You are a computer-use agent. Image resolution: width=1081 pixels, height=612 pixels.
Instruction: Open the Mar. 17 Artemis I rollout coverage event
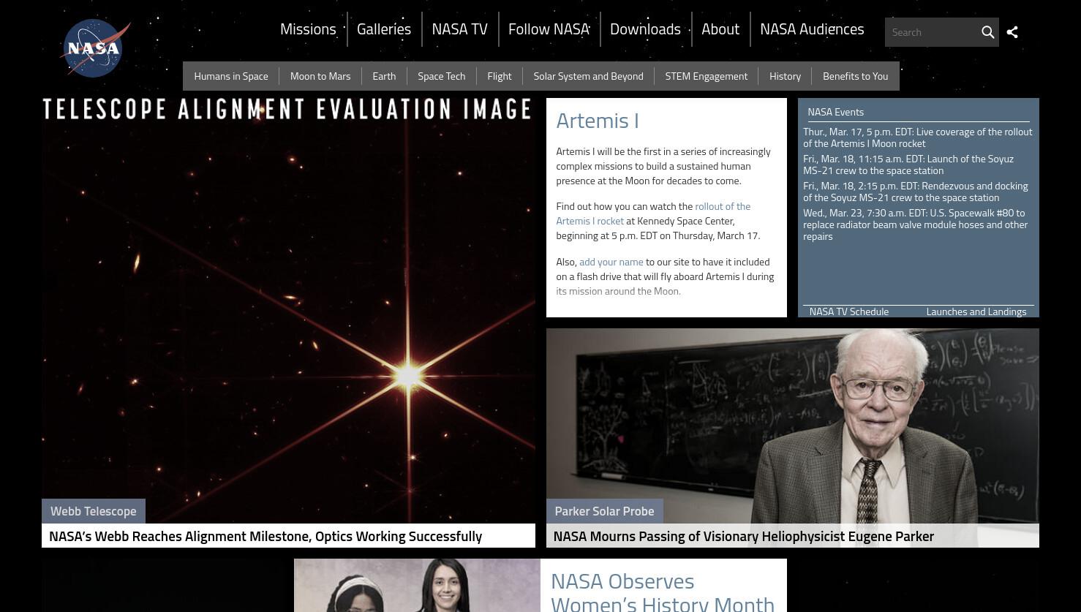pos(917,137)
